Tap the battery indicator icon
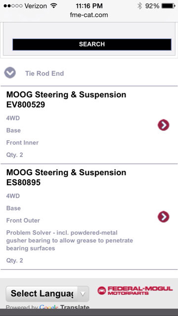 pyautogui.click(x=169, y=6)
